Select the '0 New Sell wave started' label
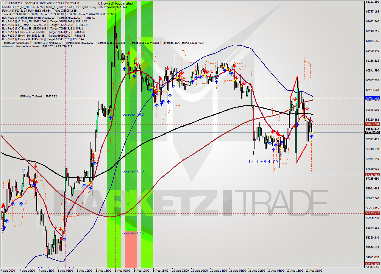 point(115,3)
